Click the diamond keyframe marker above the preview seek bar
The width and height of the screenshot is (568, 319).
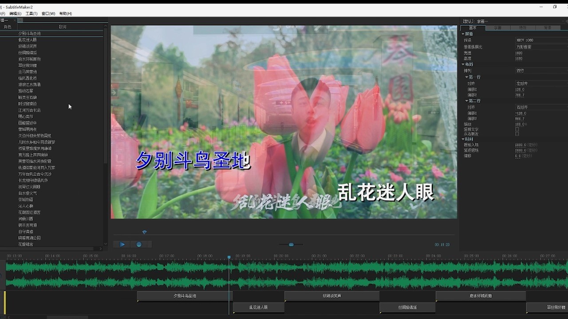[144, 232]
